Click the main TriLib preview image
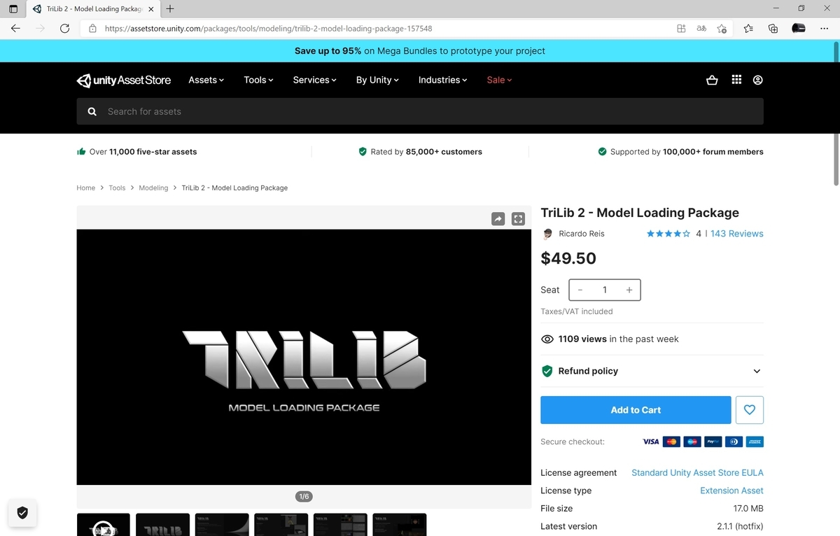 (304, 357)
